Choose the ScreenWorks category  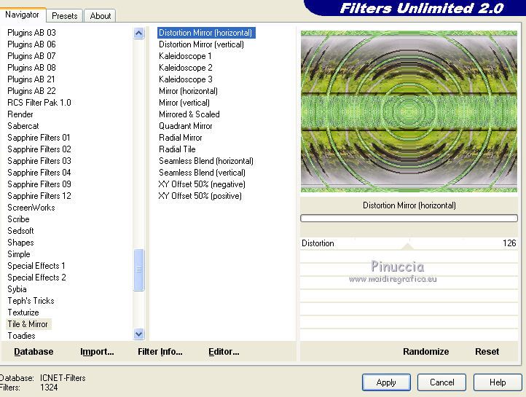31,208
